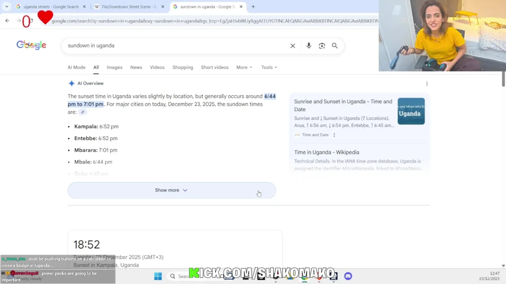Close the 'File:Downtown Street Scene' tab
The width and height of the screenshot is (506, 284).
pos(162,7)
